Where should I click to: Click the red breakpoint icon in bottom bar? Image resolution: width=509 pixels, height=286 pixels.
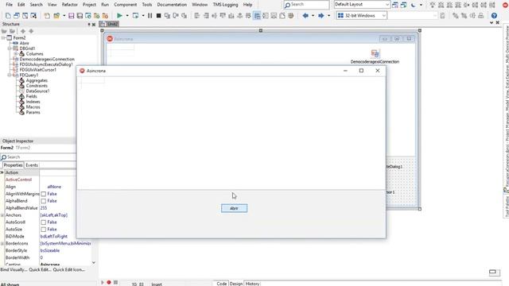[109, 283]
